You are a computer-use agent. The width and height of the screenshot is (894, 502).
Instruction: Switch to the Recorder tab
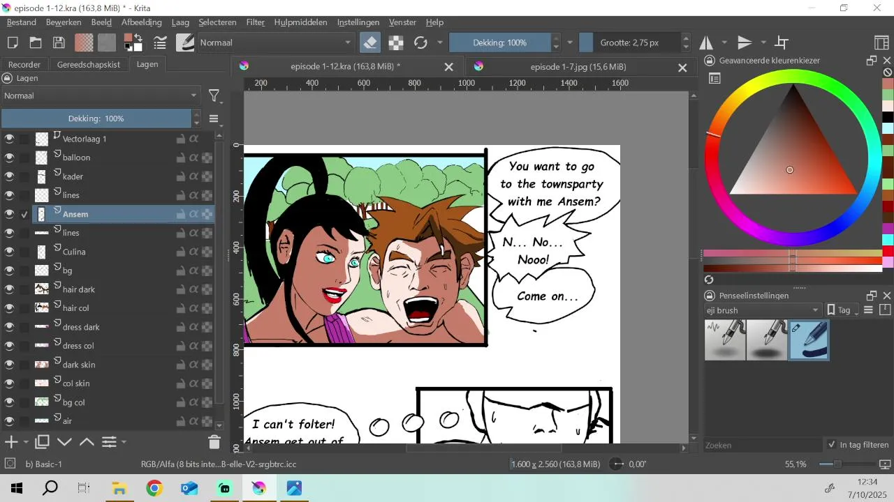(24, 64)
